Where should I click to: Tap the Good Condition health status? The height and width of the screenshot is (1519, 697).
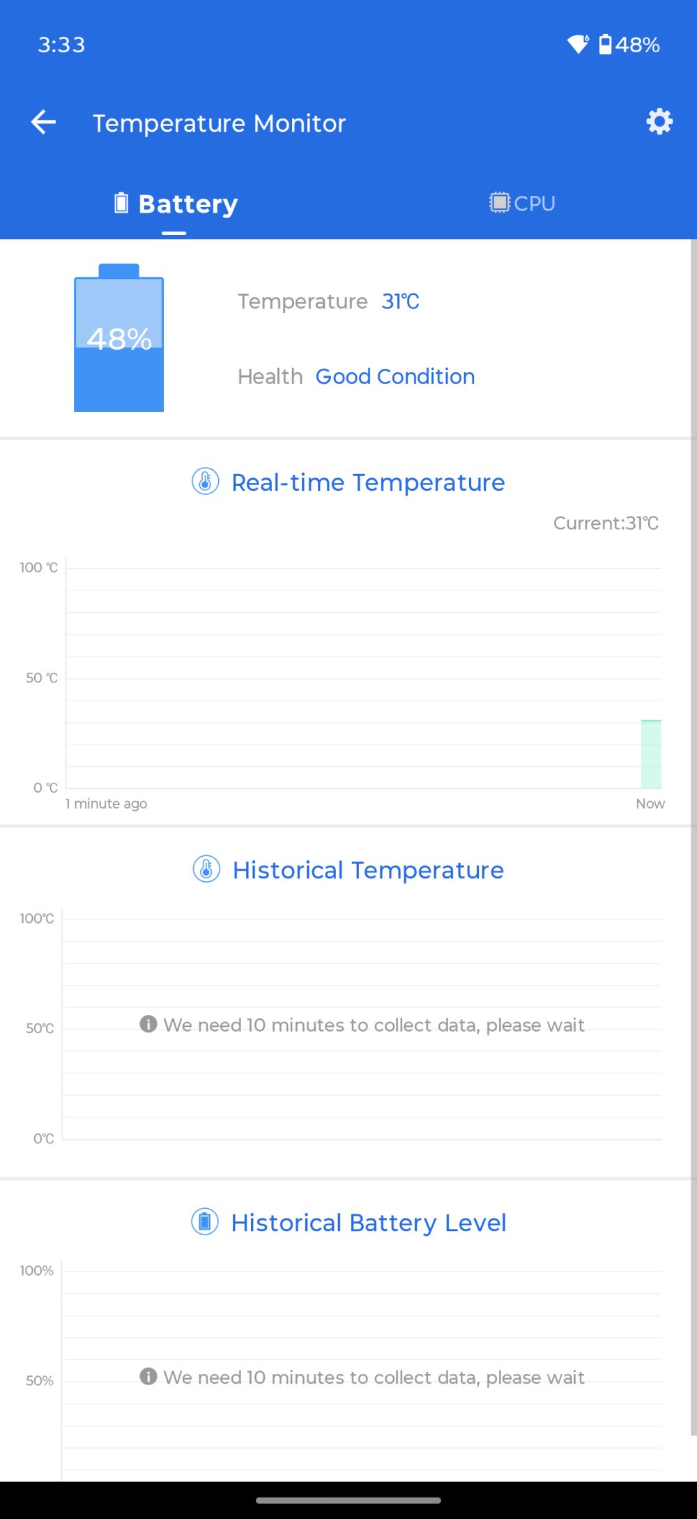tap(395, 376)
